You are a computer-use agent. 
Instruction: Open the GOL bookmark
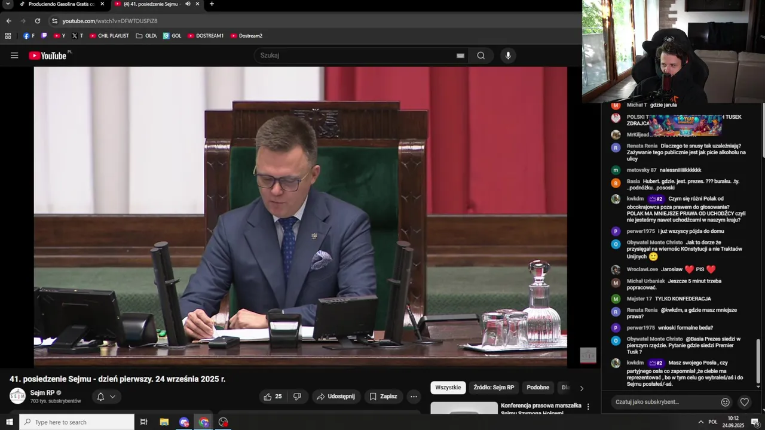[x=172, y=36]
